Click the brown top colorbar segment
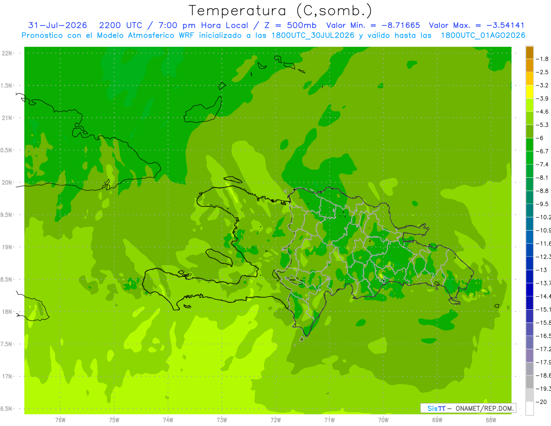The width and height of the screenshot is (551, 426). pos(529,53)
